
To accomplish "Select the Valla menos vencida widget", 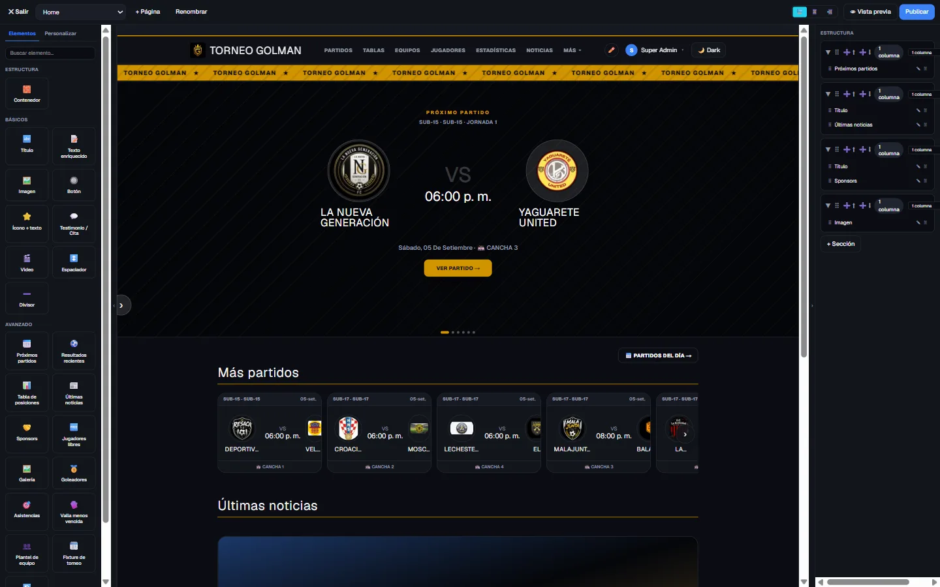I will (74, 511).
